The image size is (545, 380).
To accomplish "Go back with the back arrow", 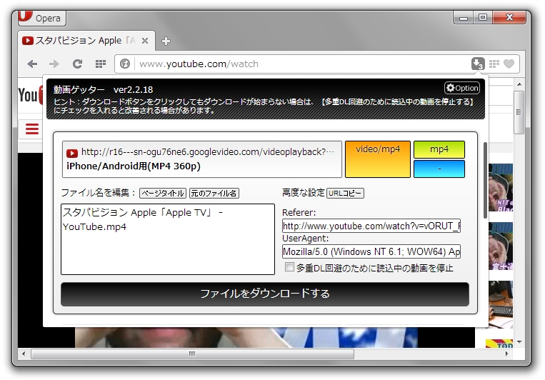I will [x=32, y=64].
